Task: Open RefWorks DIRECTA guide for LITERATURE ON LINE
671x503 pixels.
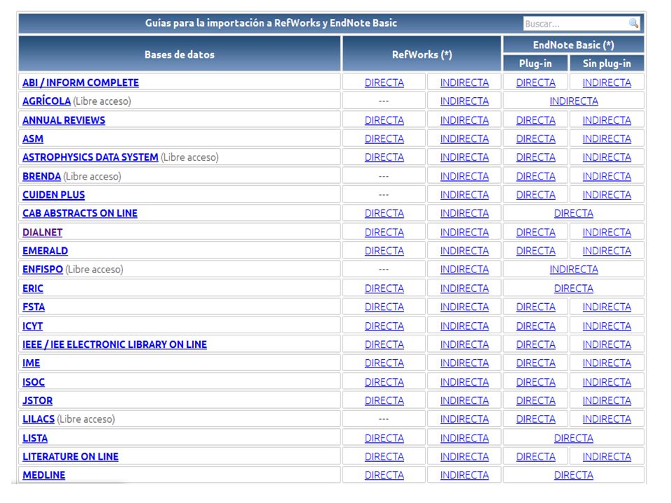Action: pyautogui.click(x=384, y=457)
